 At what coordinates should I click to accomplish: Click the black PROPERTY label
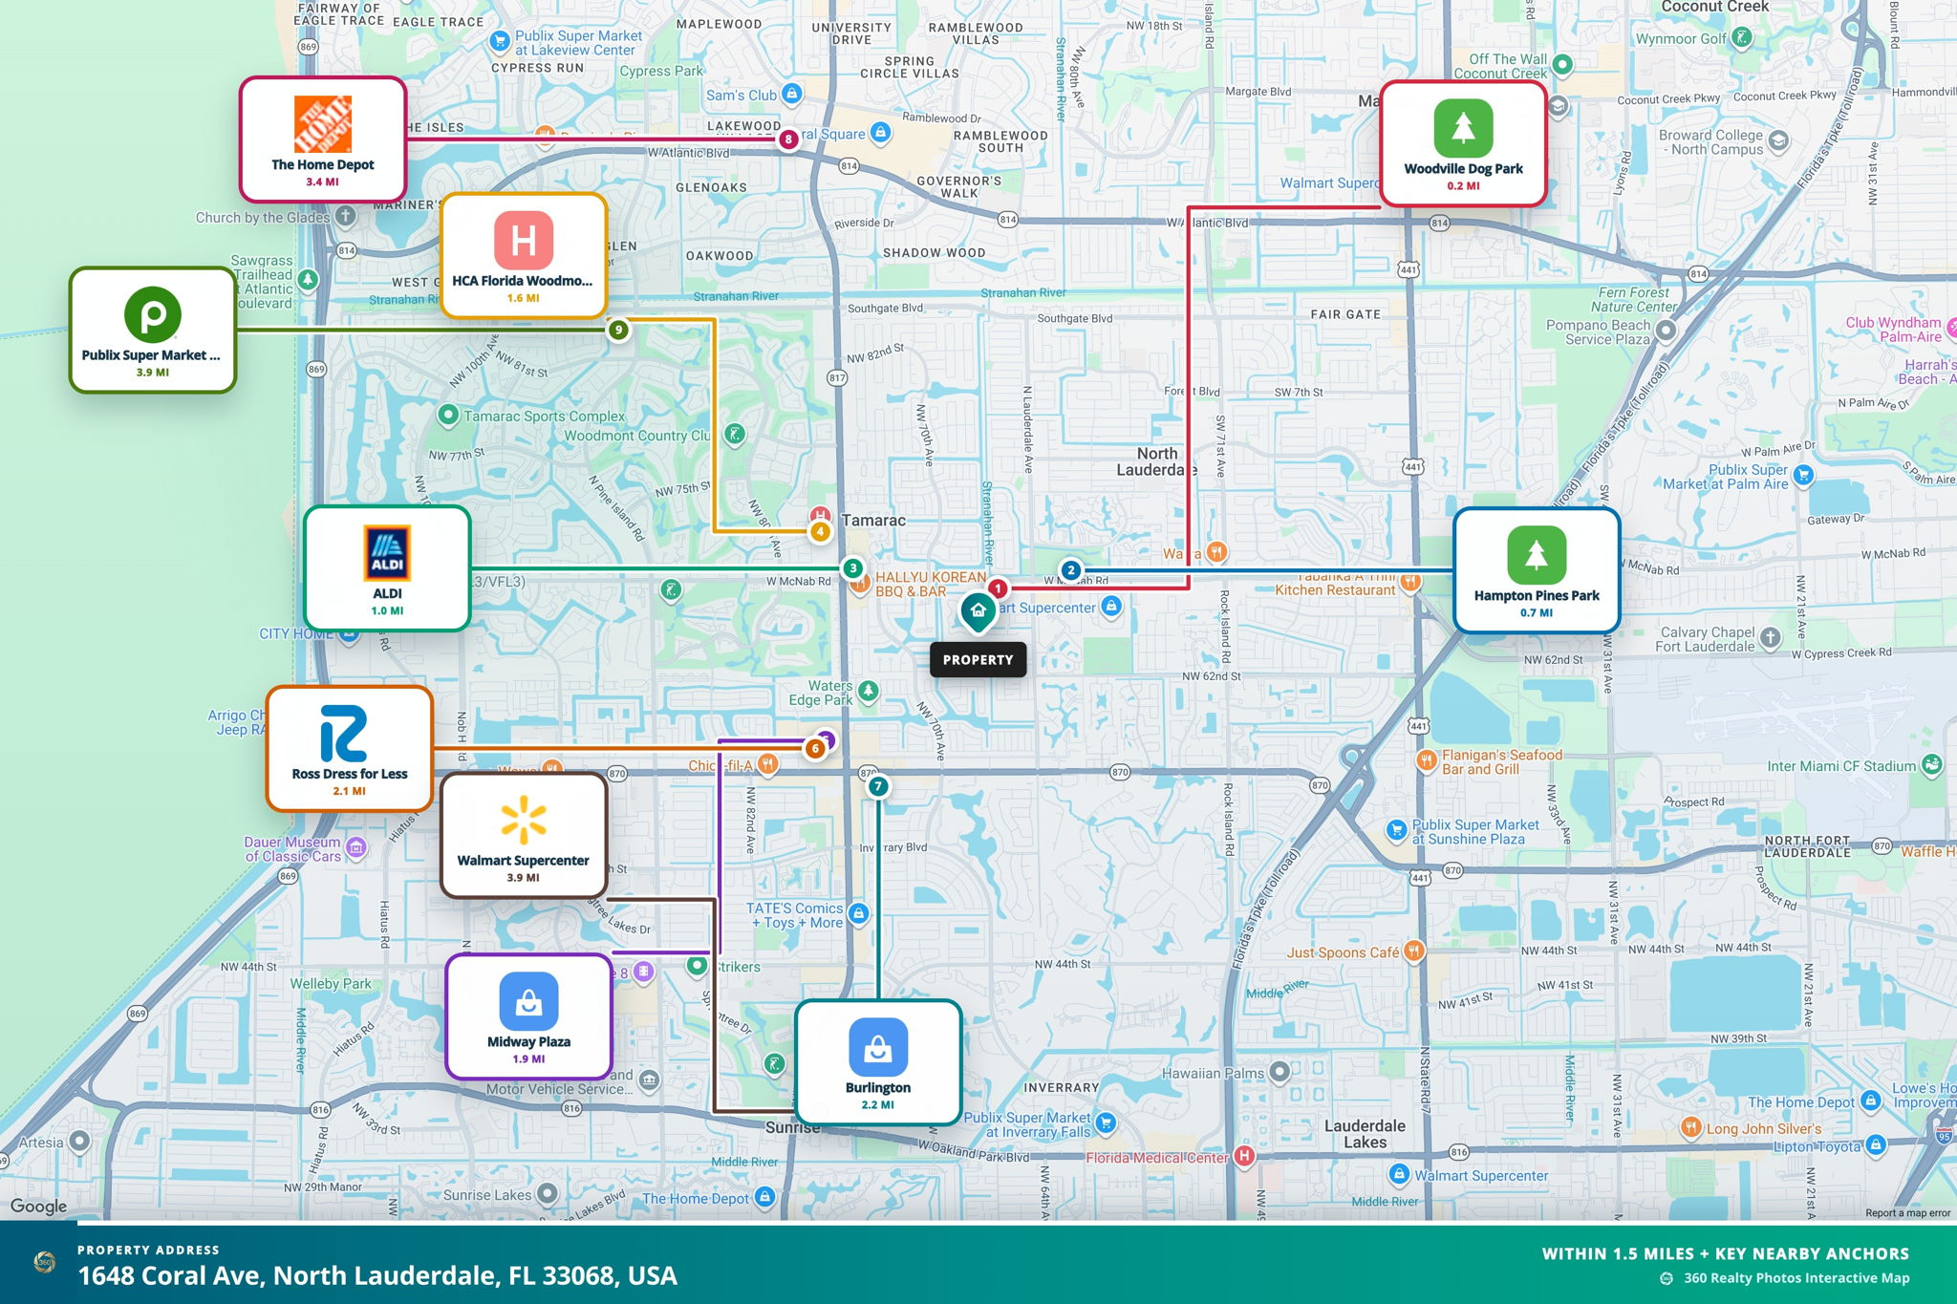(978, 659)
